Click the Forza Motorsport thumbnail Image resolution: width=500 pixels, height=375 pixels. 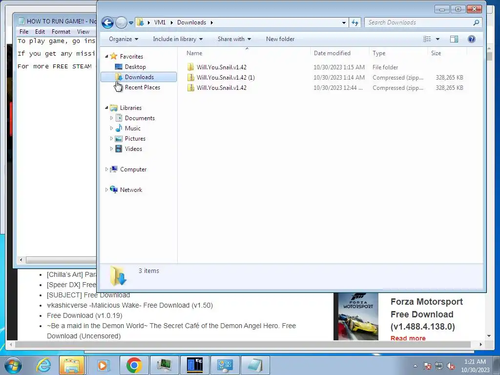(358, 316)
